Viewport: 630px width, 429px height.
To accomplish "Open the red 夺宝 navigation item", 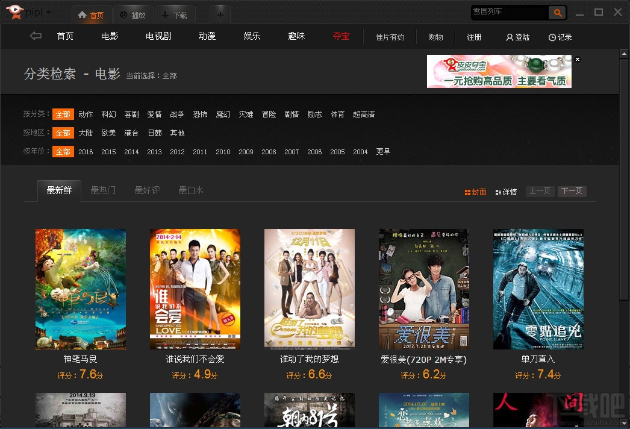I will 341,36.
